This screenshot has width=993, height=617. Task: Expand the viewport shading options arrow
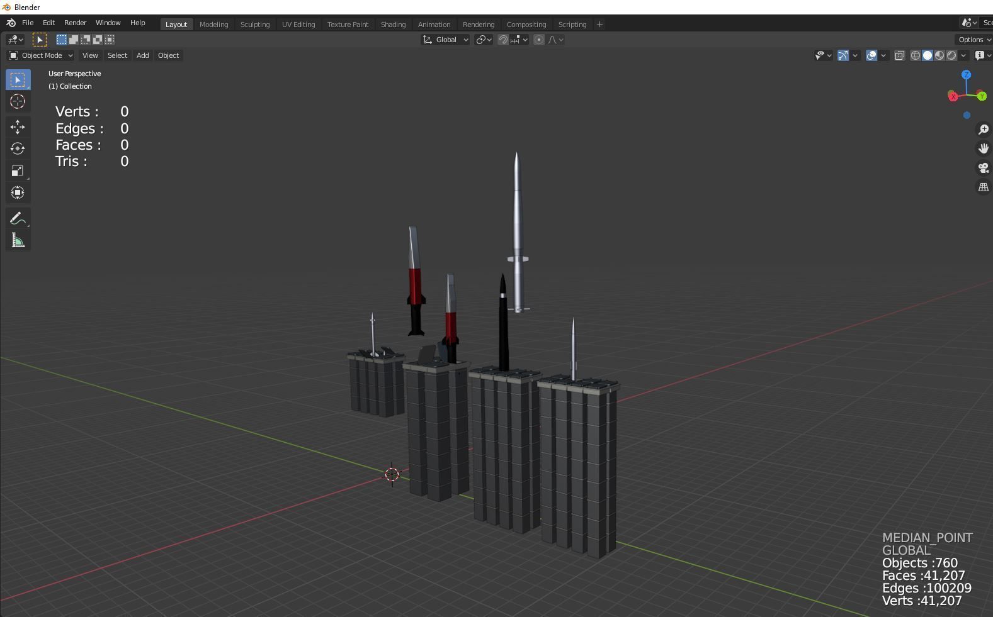[x=963, y=55]
